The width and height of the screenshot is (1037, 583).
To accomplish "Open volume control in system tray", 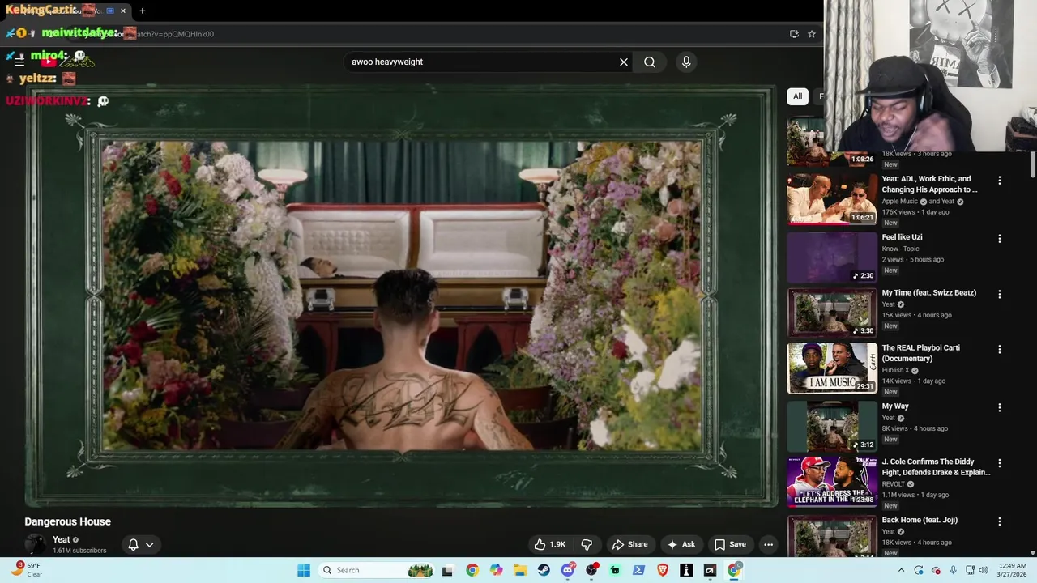I will pos(984,570).
